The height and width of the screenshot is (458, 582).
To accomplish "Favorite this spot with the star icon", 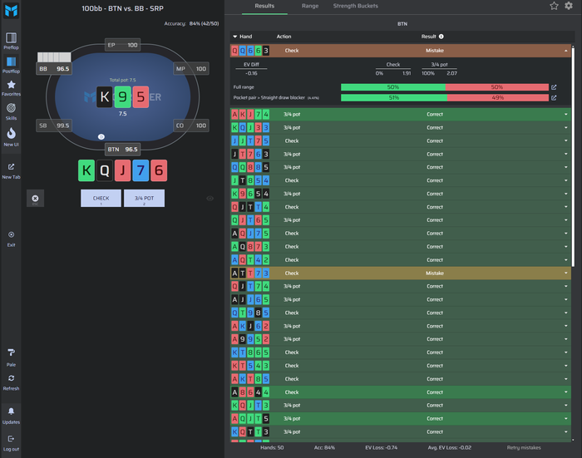I will pyautogui.click(x=554, y=6).
